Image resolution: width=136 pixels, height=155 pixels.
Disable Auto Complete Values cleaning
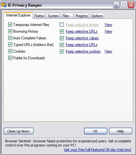(x=10, y=38)
